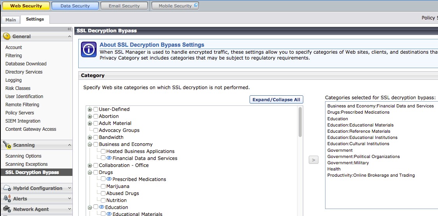Open the Data Security module tab

point(75,6)
